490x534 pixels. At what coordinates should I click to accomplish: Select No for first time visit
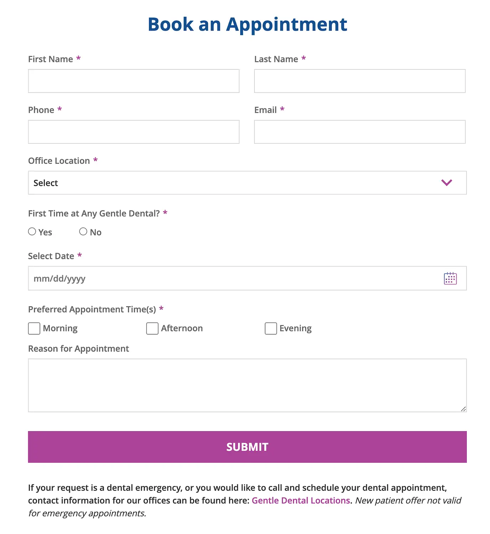click(x=83, y=231)
